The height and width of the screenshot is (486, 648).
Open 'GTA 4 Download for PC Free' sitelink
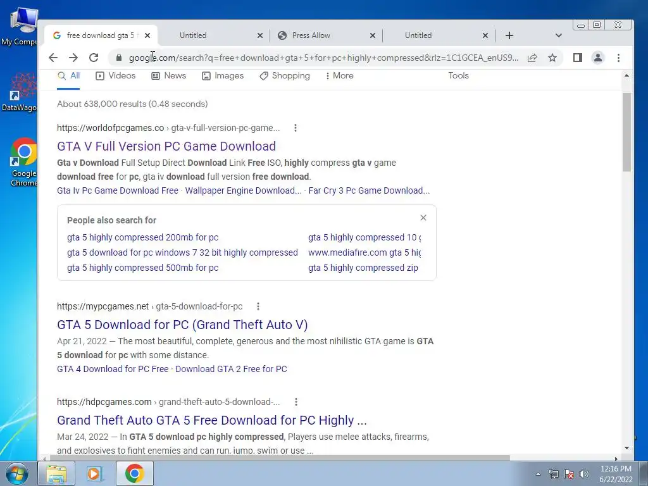point(113,369)
